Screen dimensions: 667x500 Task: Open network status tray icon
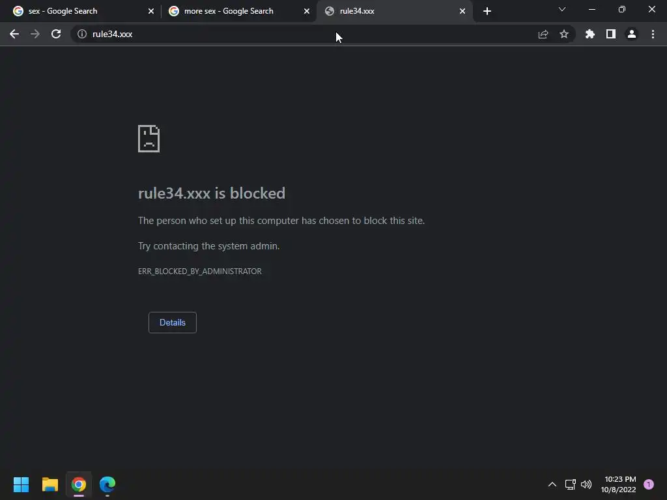[571, 484]
